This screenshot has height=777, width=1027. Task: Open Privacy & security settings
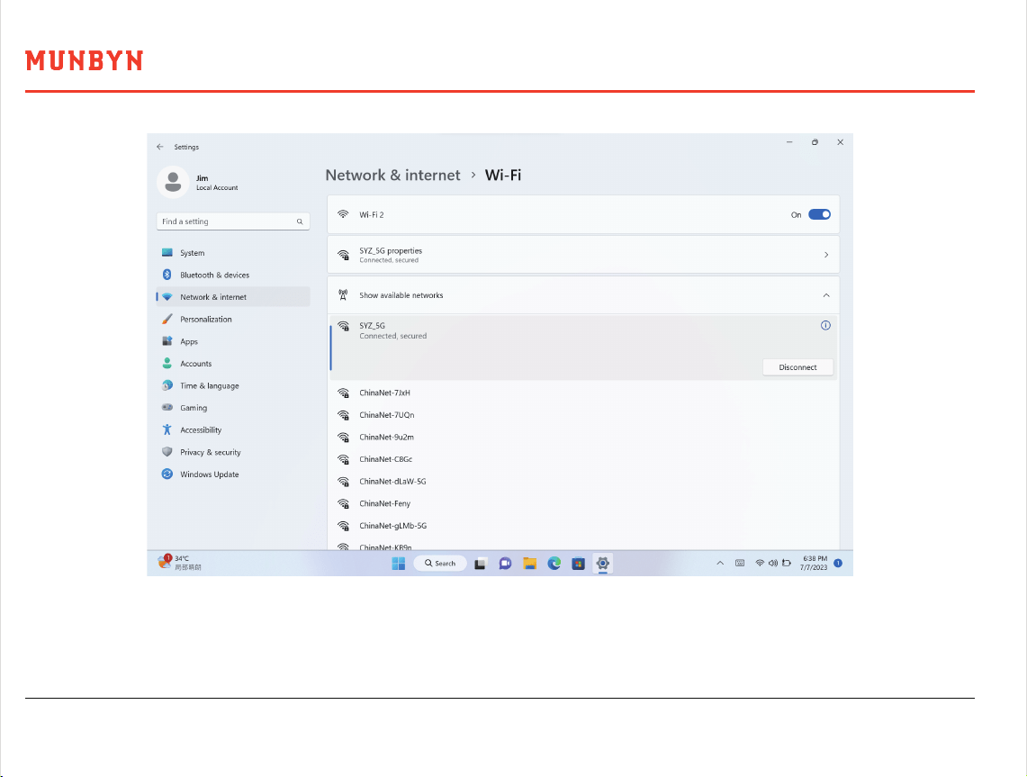click(x=232, y=452)
